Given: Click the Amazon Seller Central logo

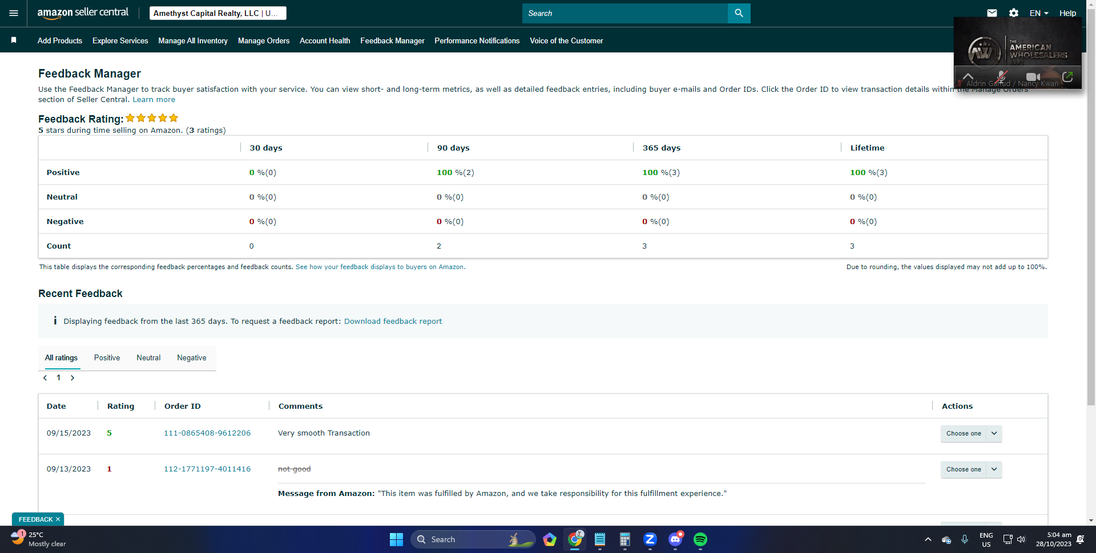Looking at the screenshot, I should (83, 13).
